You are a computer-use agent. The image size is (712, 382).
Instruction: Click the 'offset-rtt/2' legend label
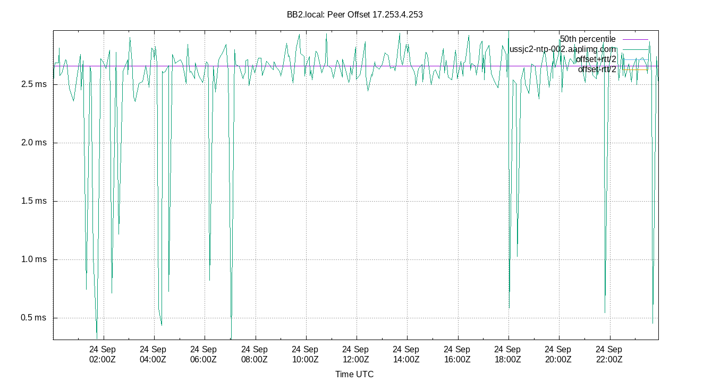point(597,69)
